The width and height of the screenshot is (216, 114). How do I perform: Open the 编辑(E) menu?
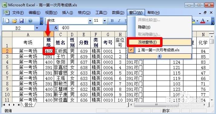pos(34,13)
